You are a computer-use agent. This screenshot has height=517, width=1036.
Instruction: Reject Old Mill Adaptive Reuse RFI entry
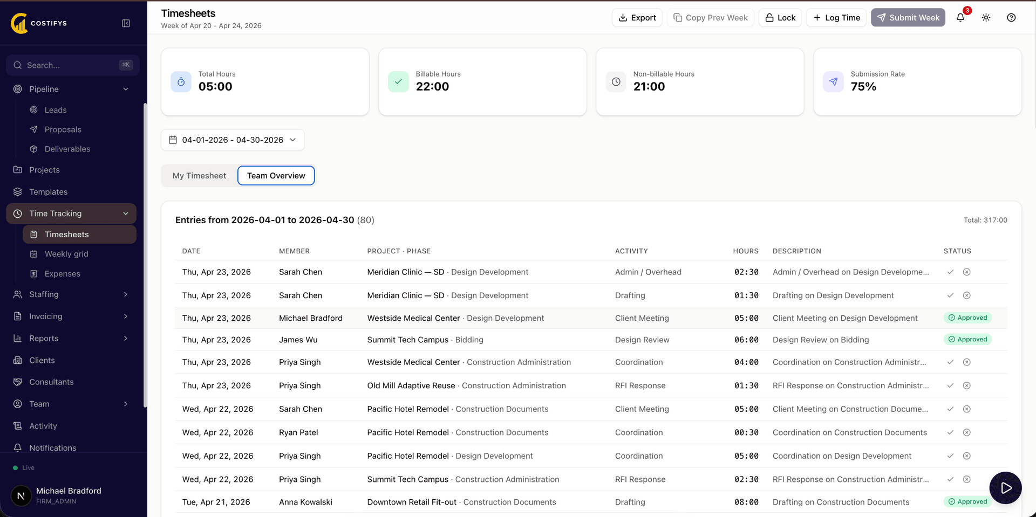(967, 385)
